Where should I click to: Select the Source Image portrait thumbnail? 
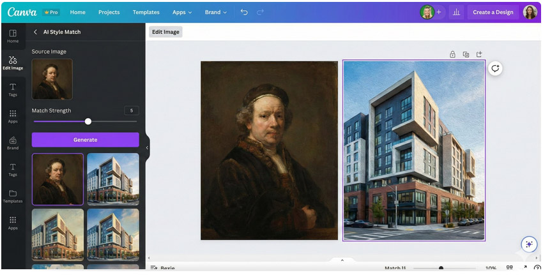pyautogui.click(x=52, y=79)
